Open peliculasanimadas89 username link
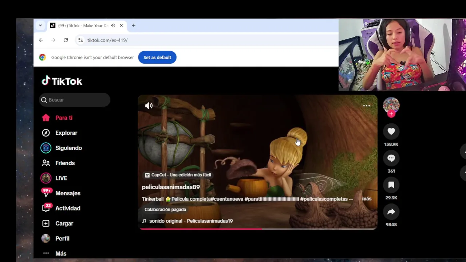466x262 pixels. [171, 187]
